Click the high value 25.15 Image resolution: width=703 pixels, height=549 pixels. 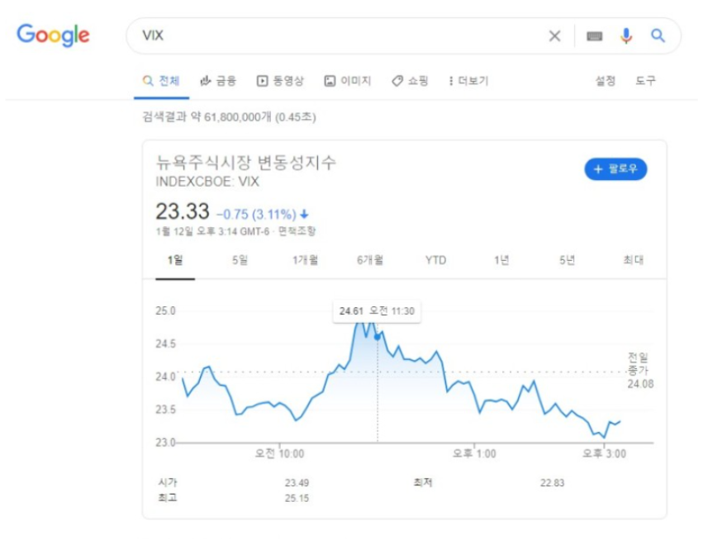click(297, 498)
